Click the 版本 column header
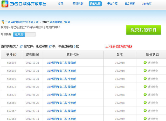This screenshot has width=166, height=121. (120, 55)
